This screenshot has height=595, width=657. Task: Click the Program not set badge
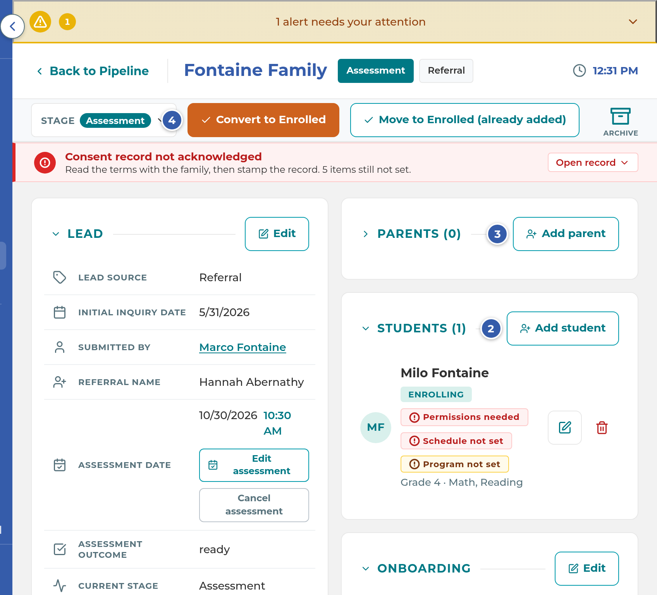point(454,464)
